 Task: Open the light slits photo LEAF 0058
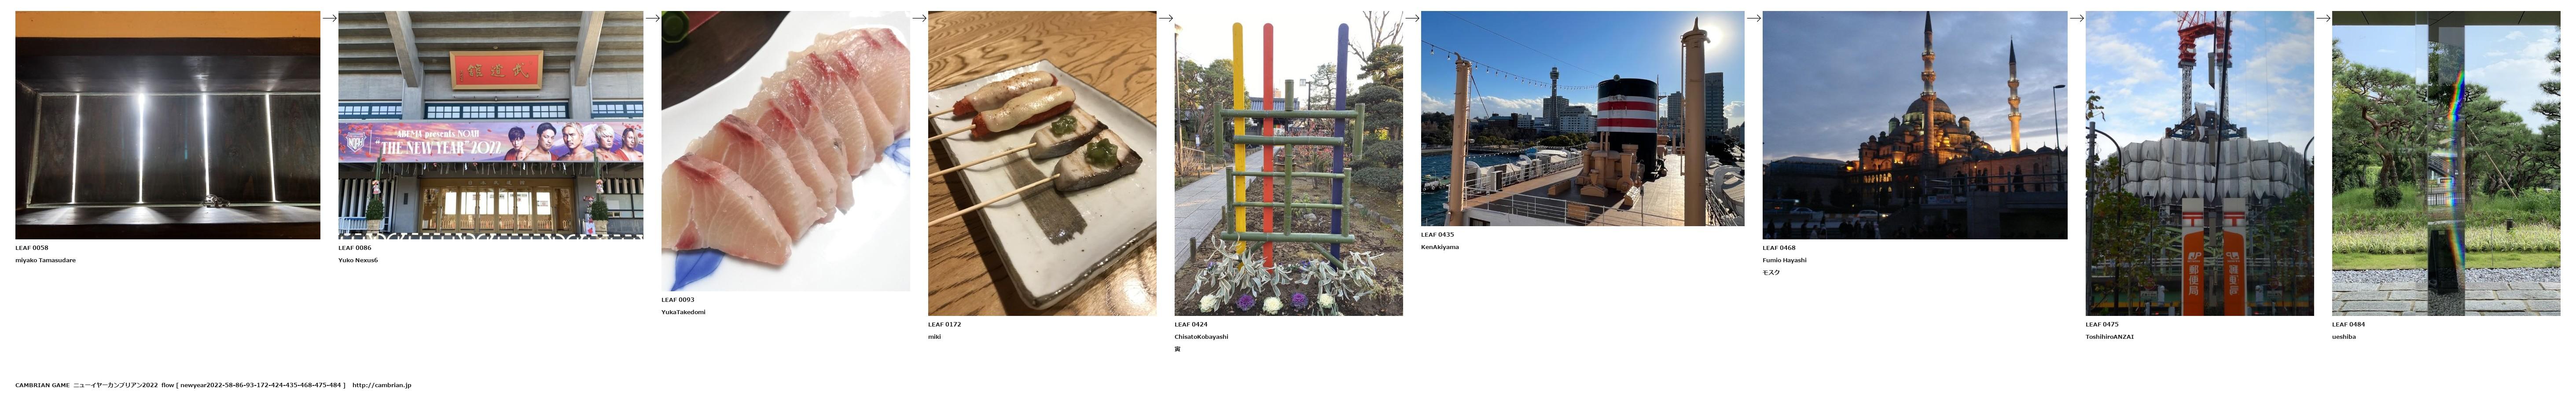click(168, 125)
